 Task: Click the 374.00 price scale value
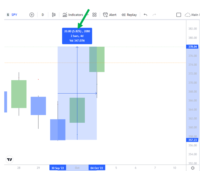pos(193,65)
